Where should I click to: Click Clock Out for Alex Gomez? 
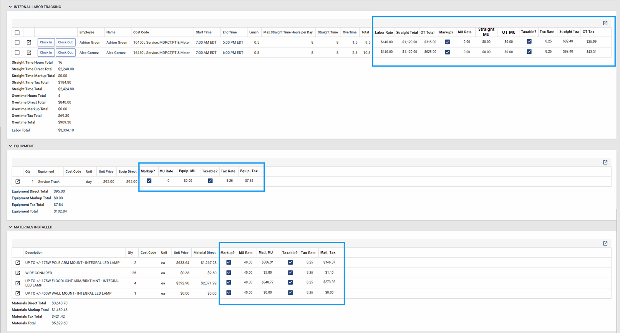[65, 53]
